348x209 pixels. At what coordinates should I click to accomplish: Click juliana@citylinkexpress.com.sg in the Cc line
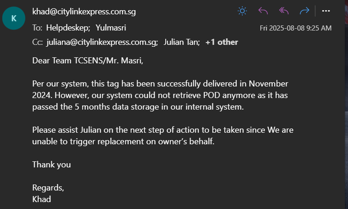(x=102, y=42)
